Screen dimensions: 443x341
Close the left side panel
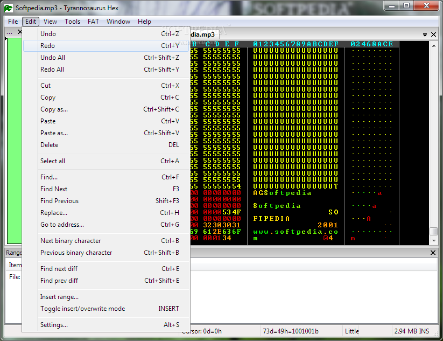[19, 32]
